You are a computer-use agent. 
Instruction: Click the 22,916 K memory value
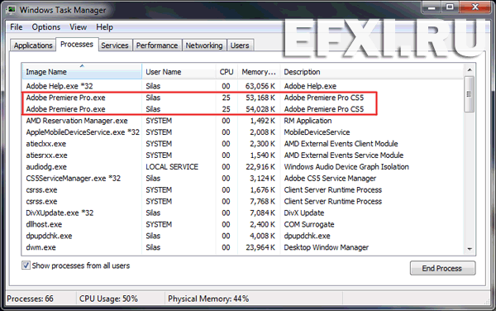coord(260,167)
